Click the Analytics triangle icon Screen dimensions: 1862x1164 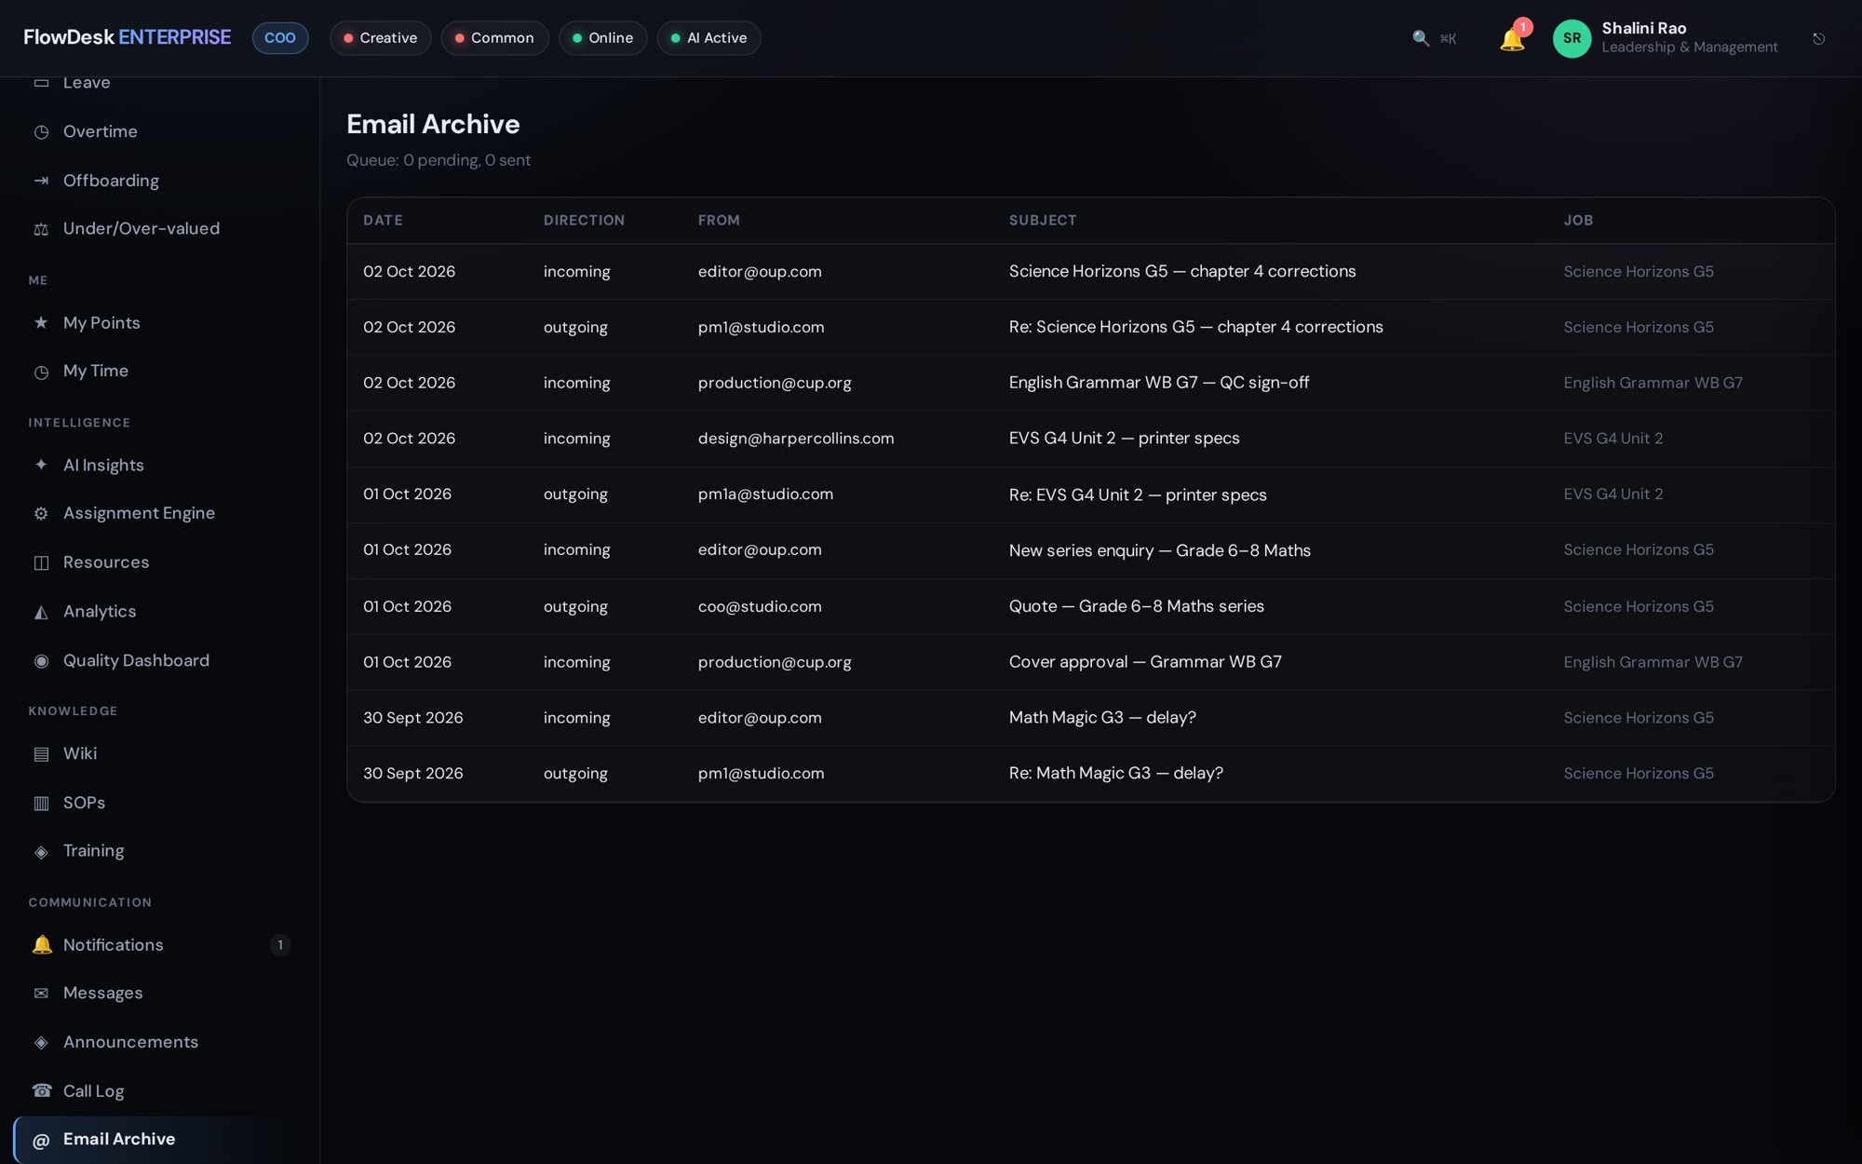click(41, 612)
